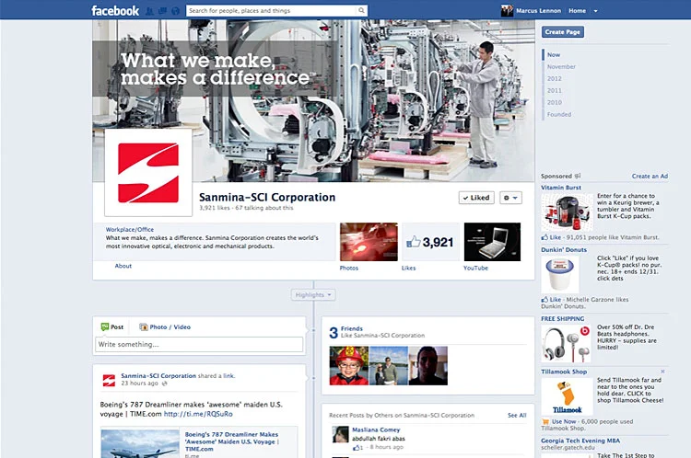This screenshot has width=691, height=458.
Task: Open the Dunkin' Donuts ad title
Action: 564,249
